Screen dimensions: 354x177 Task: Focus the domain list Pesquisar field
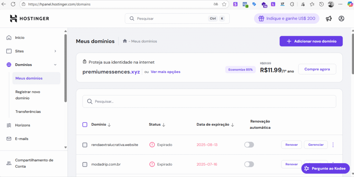pyautogui.click(x=209, y=102)
